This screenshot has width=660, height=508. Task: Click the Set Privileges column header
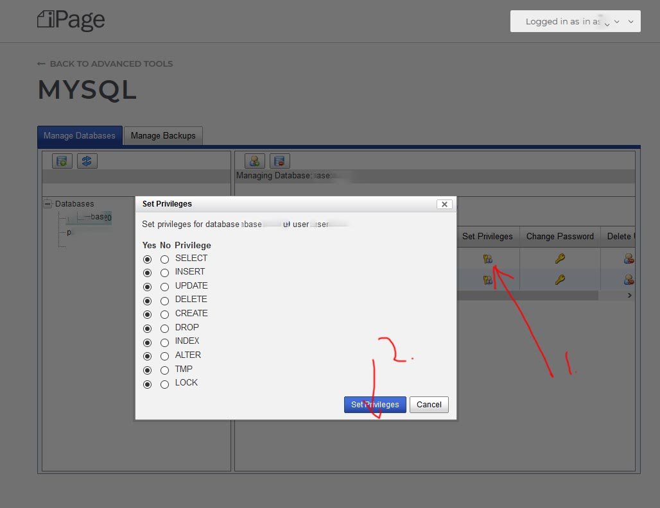tap(487, 236)
